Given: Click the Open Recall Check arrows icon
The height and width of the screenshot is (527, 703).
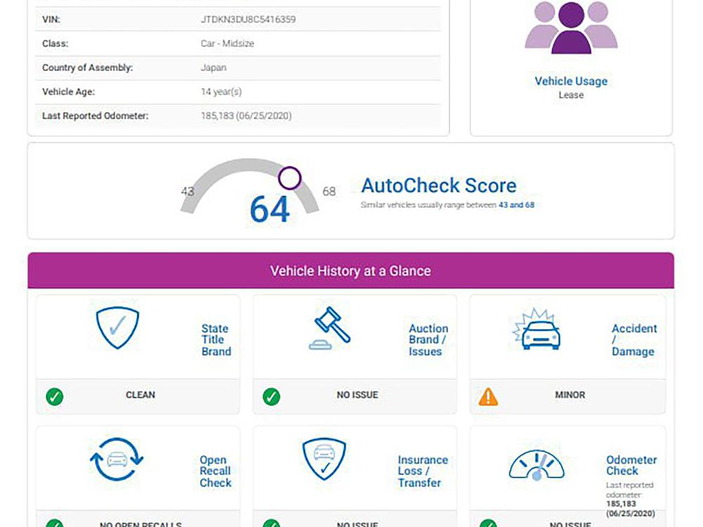Looking at the screenshot, I should (x=117, y=460).
